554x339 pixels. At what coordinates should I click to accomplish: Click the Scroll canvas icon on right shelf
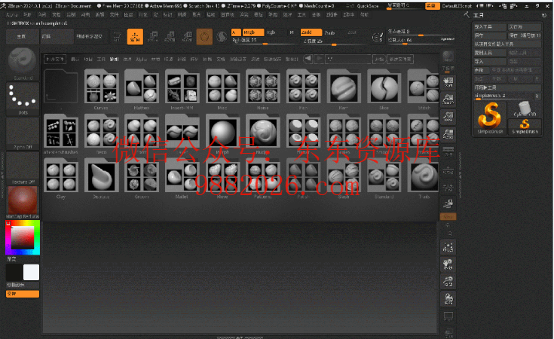click(x=448, y=81)
